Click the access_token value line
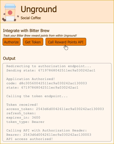Screen dimensions: 114x144 tap(55, 109)
